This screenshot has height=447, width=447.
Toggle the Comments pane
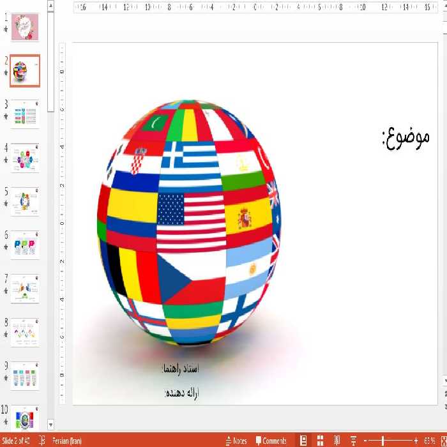[x=271, y=441]
